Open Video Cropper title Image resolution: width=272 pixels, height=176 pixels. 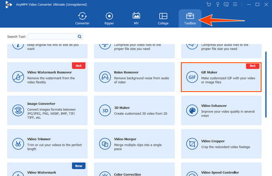click(x=213, y=141)
